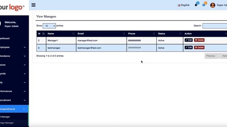The width and height of the screenshot is (227, 127).
Task: Open the messages envelope icon
Action: [x=204, y=5]
